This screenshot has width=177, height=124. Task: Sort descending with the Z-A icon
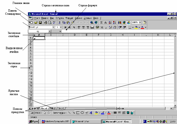(114, 23)
